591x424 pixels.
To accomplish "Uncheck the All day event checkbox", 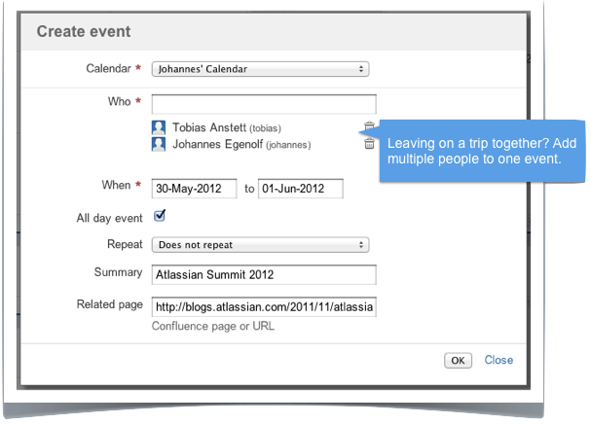I will (x=160, y=216).
